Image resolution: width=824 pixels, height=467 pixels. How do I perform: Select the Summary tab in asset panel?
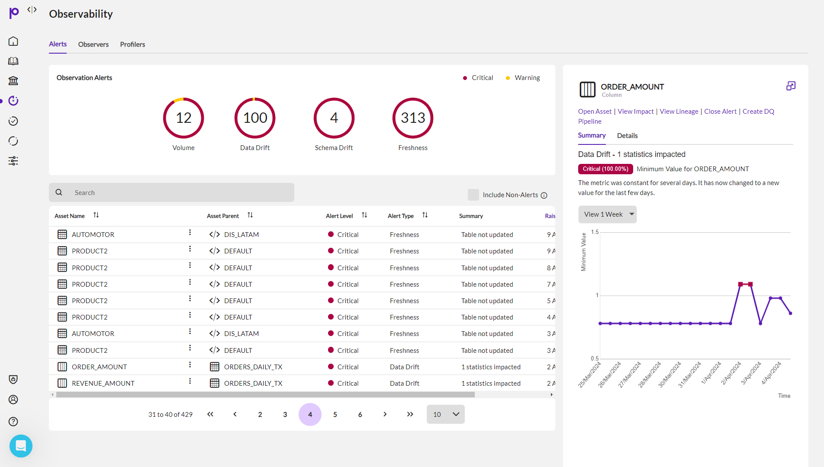(592, 135)
